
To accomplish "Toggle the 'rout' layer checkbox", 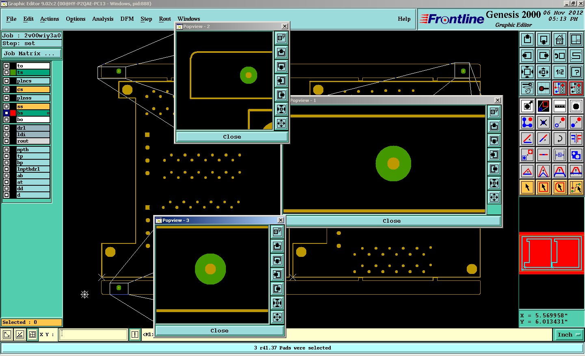I will point(6,141).
